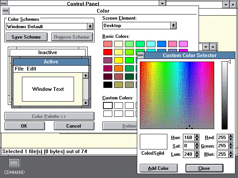Confirm with the OK button
Screen dimensions: 238x178
click(25, 126)
